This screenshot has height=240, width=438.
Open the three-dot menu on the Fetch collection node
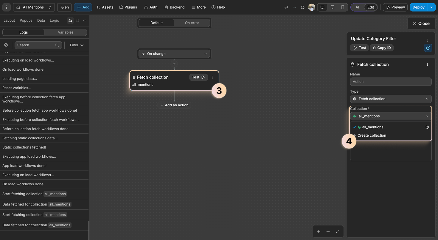coord(212,77)
